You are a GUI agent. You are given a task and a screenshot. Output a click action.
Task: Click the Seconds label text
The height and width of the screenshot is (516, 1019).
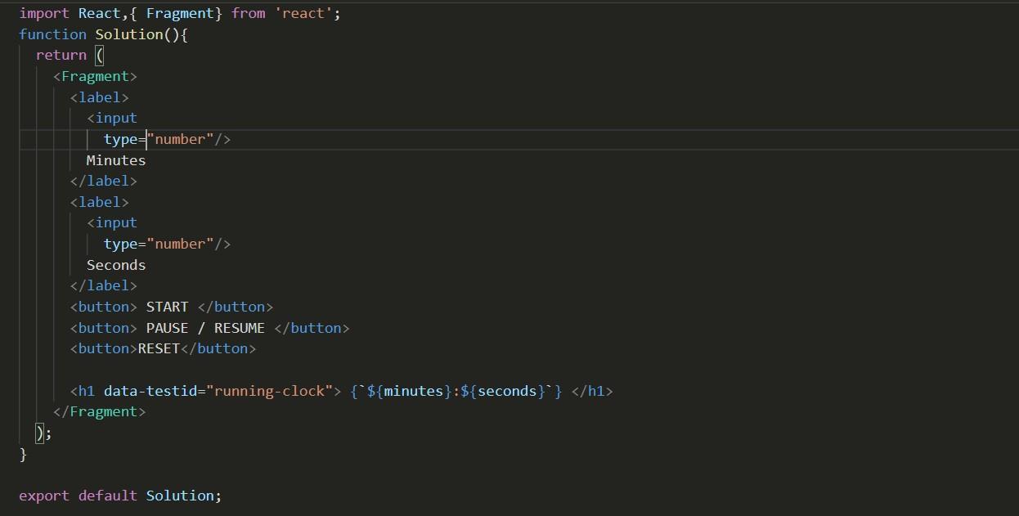[115, 264]
